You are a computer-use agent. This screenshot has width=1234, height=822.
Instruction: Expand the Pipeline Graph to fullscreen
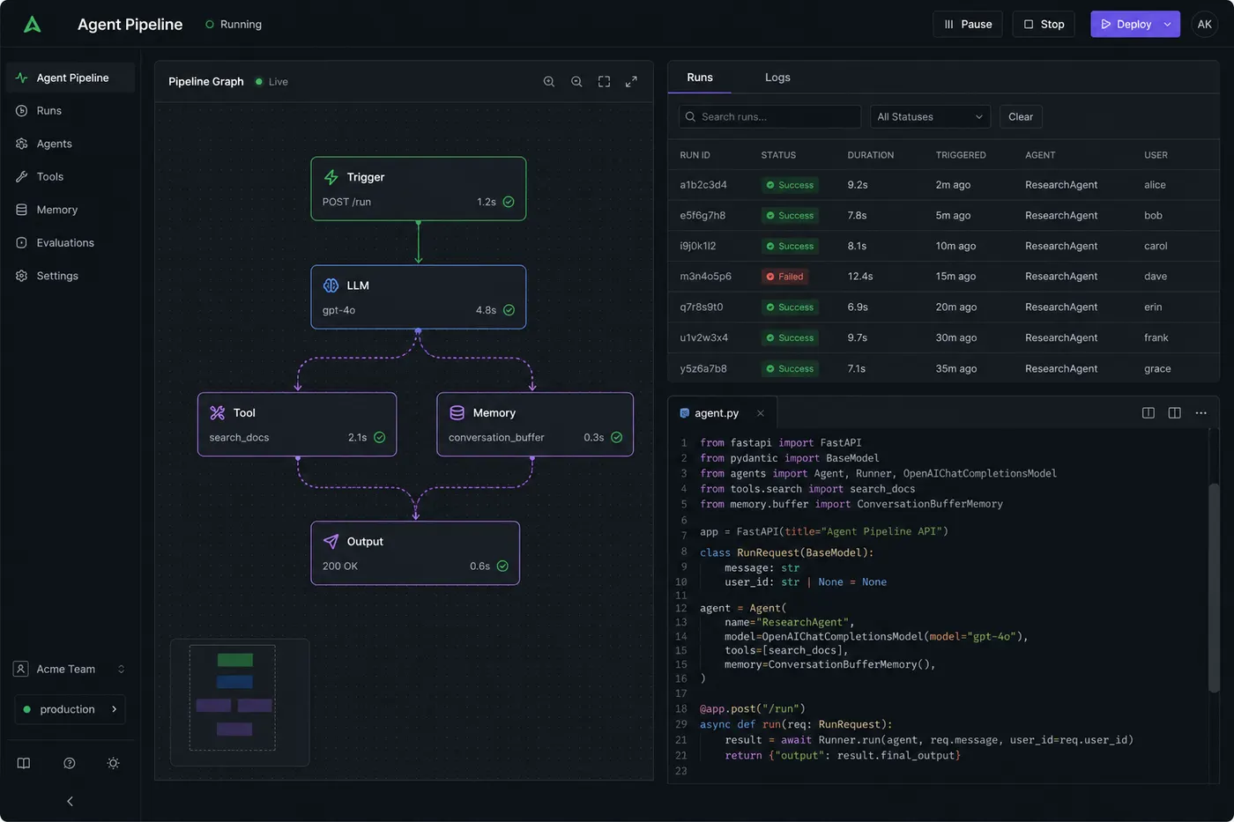click(x=631, y=82)
